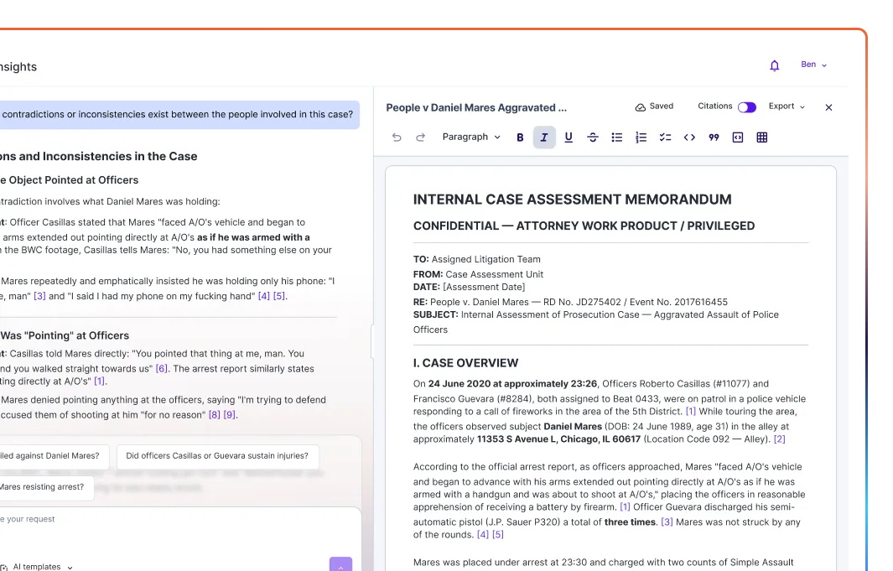Insert a code block
Image resolution: width=893 pixels, height=571 pixels.
[x=738, y=138]
